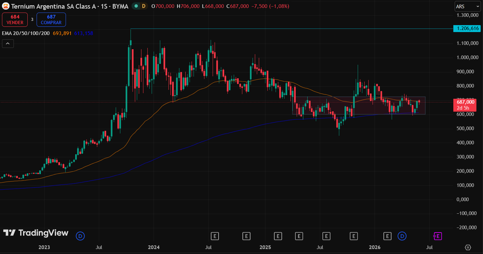Open chart settings hexagon gear icon
The image size is (483, 254).
[468, 247]
